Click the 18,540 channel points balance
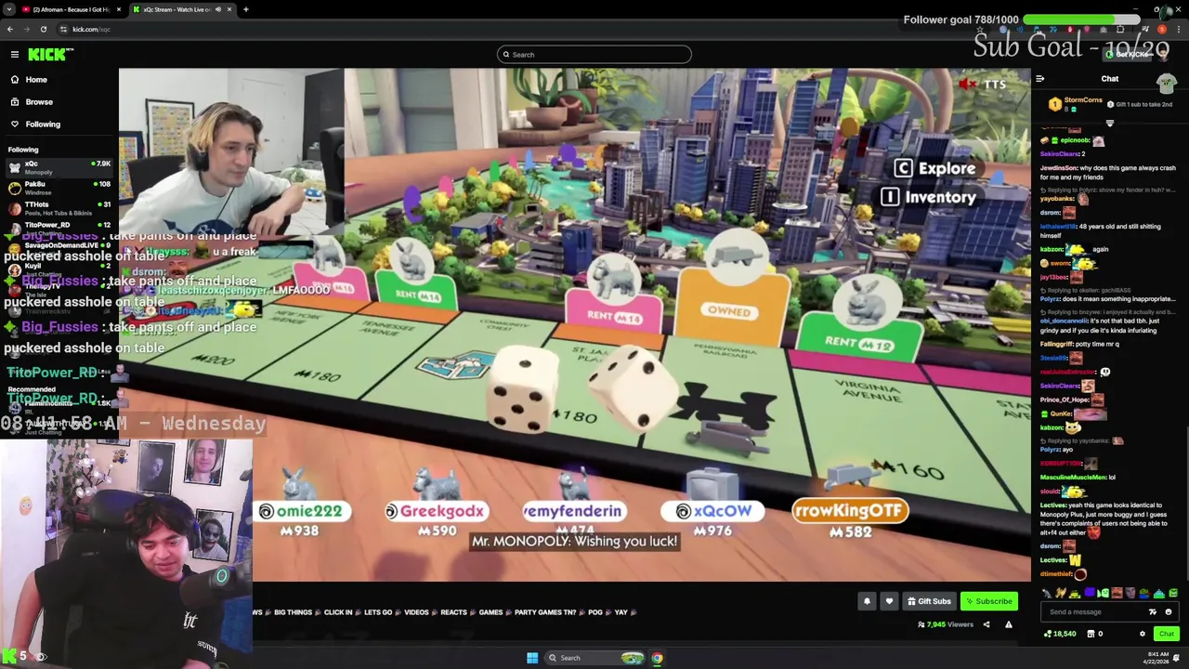Image resolution: width=1189 pixels, height=669 pixels. pos(1060,634)
